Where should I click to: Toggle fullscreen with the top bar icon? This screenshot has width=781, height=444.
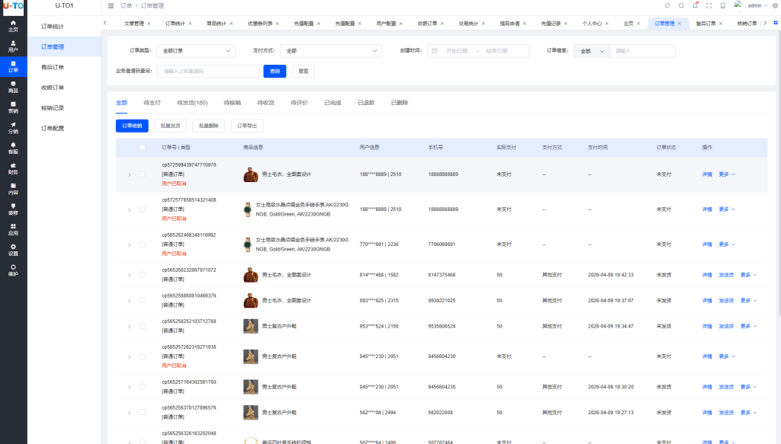pyautogui.click(x=709, y=6)
